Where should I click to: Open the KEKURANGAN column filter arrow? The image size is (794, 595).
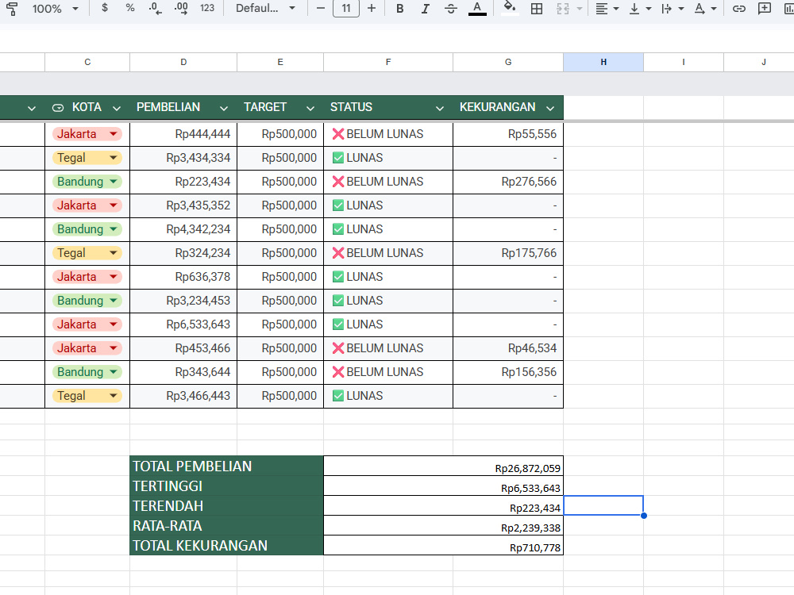[x=550, y=108]
